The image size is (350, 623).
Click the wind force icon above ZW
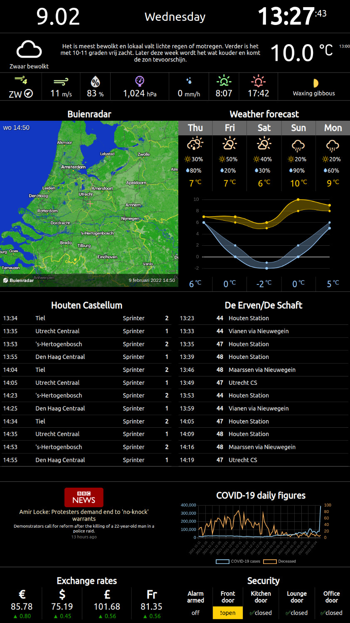(21, 80)
